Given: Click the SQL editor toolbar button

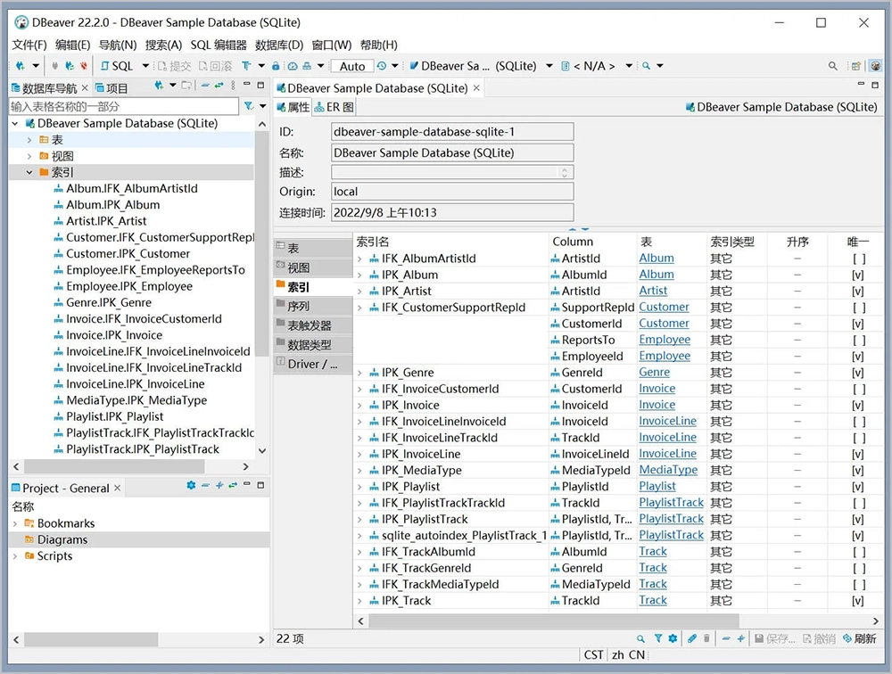Looking at the screenshot, I should click(116, 66).
